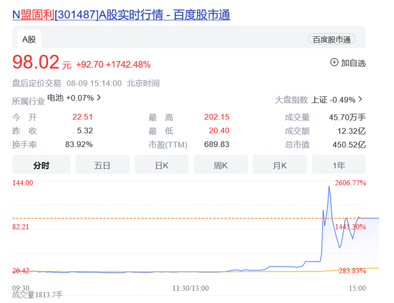Click the 今开 value 22.51
This screenshot has height=303, width=394.
coord(82,117)
